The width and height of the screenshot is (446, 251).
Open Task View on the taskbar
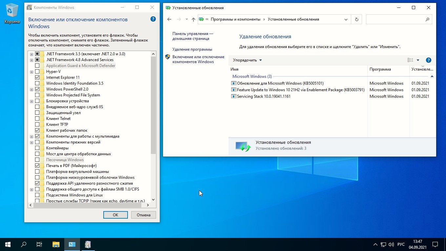point(39,244)
